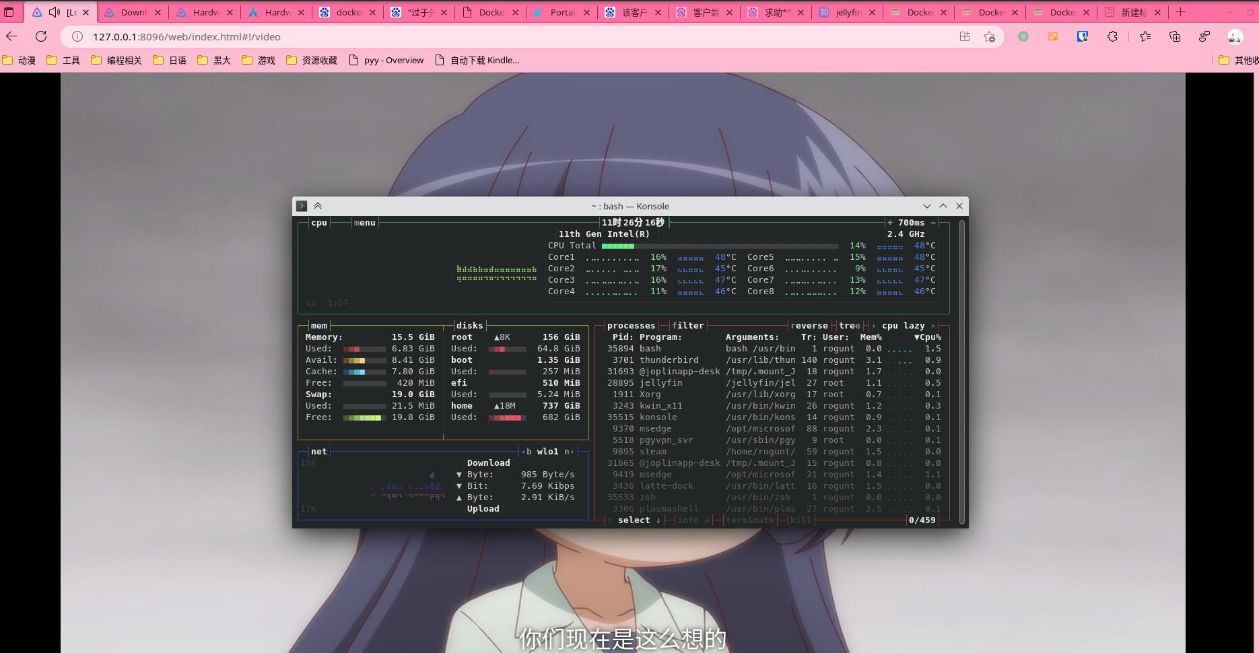The width and height of the screenshot is (1259, 653).
Task: Open the 自动下载 Kindle bookmark
Action: [477, 60]
